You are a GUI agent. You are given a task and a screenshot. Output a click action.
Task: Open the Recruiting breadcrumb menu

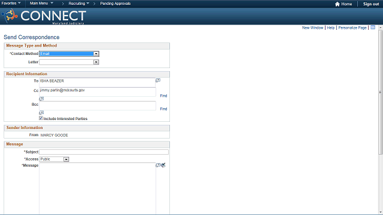pos(78,4)
